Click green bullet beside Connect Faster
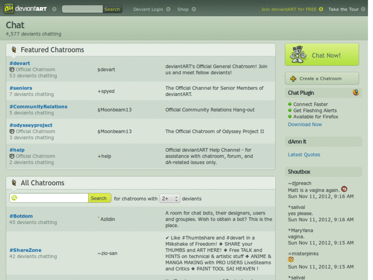 click(x=290, y=104)
